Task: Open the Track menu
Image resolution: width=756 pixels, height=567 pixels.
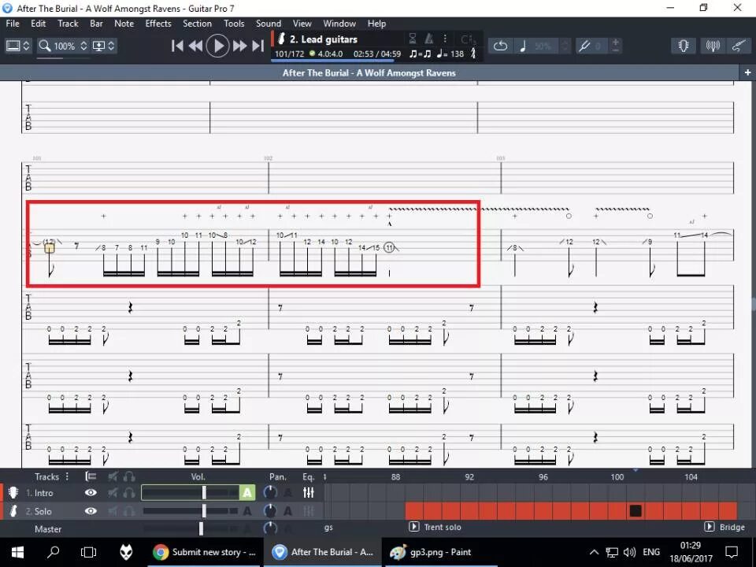Action: (68, 23)
